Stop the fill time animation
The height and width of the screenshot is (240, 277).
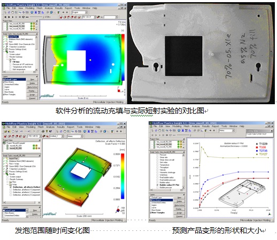tap(20, 17)
